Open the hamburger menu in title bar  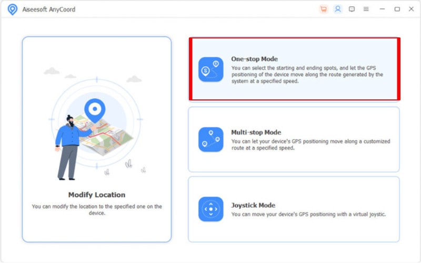click(366, 9)
